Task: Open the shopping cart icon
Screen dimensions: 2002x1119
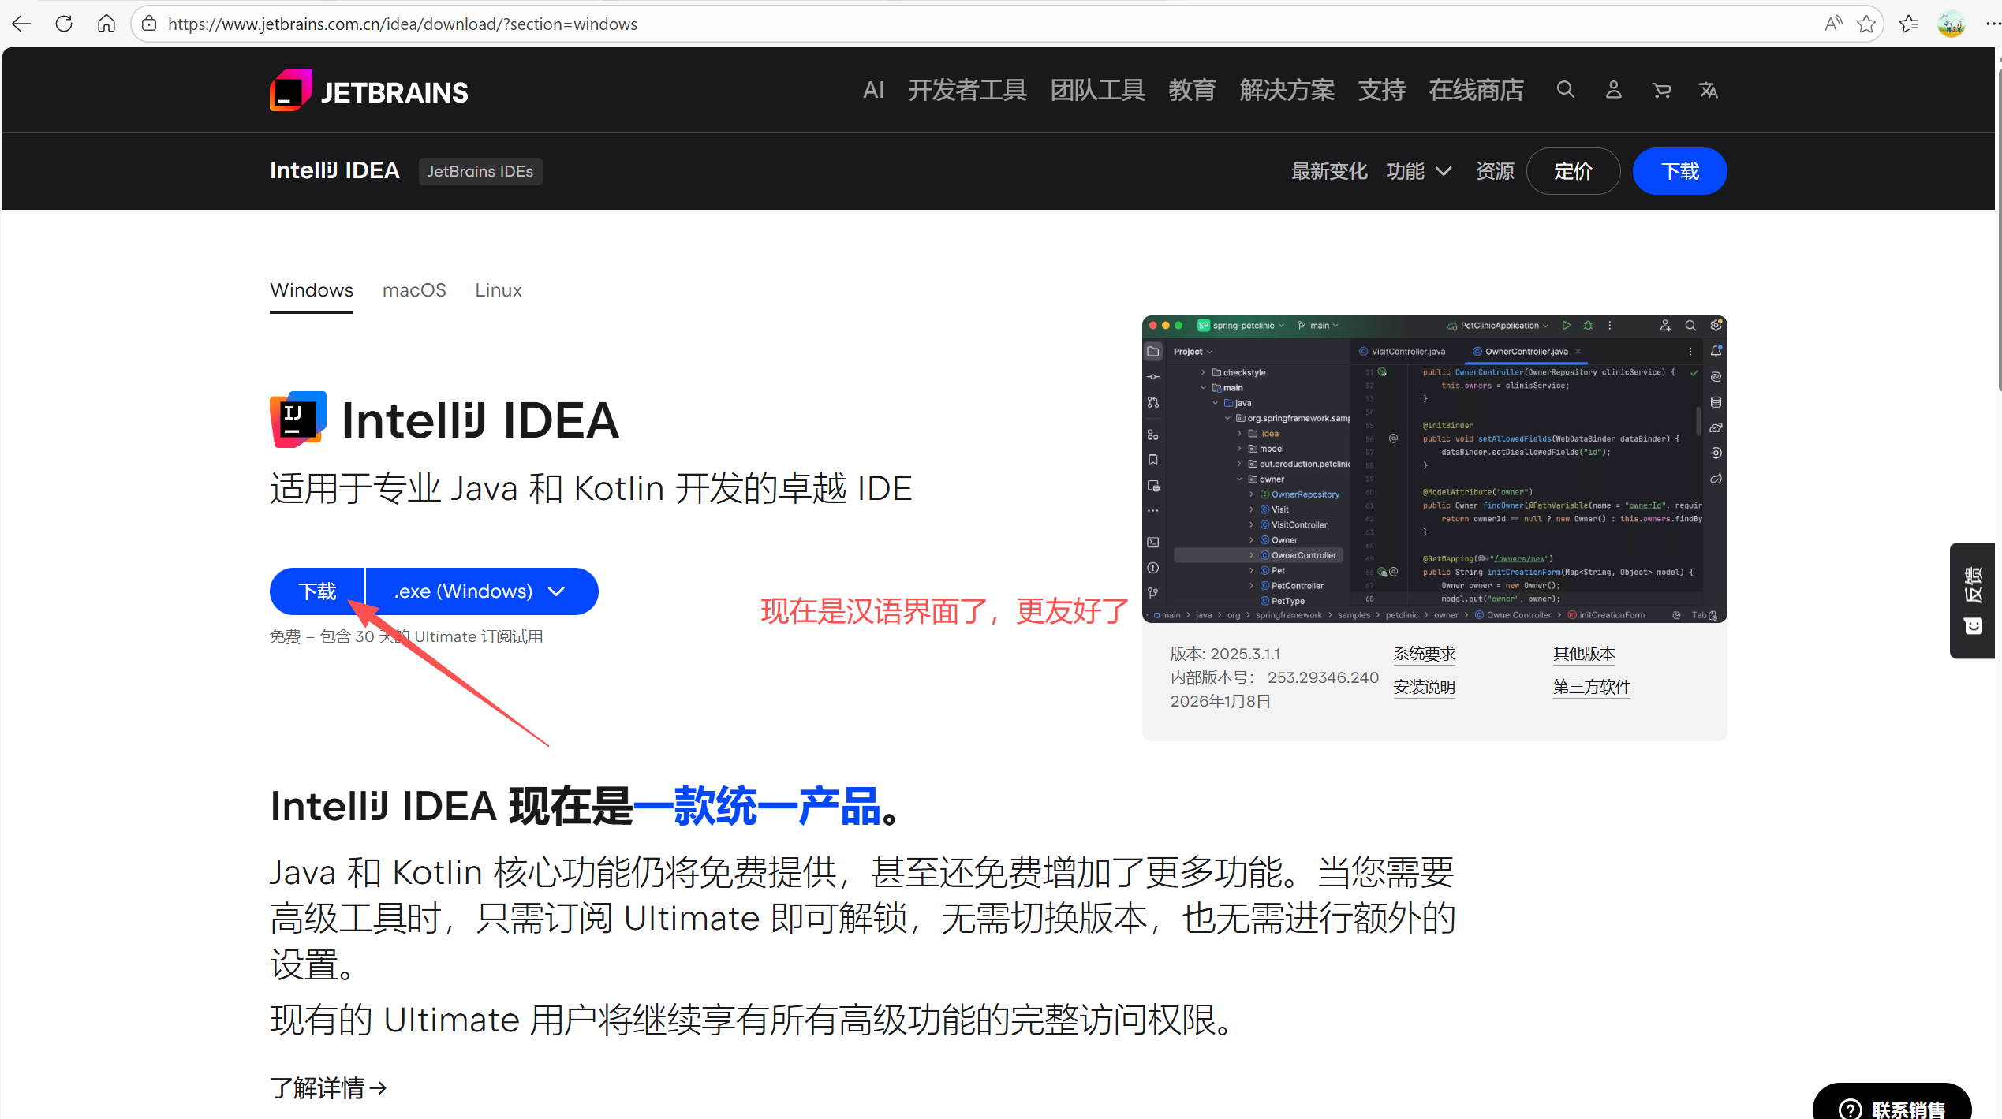Action: click(1661, 91)
